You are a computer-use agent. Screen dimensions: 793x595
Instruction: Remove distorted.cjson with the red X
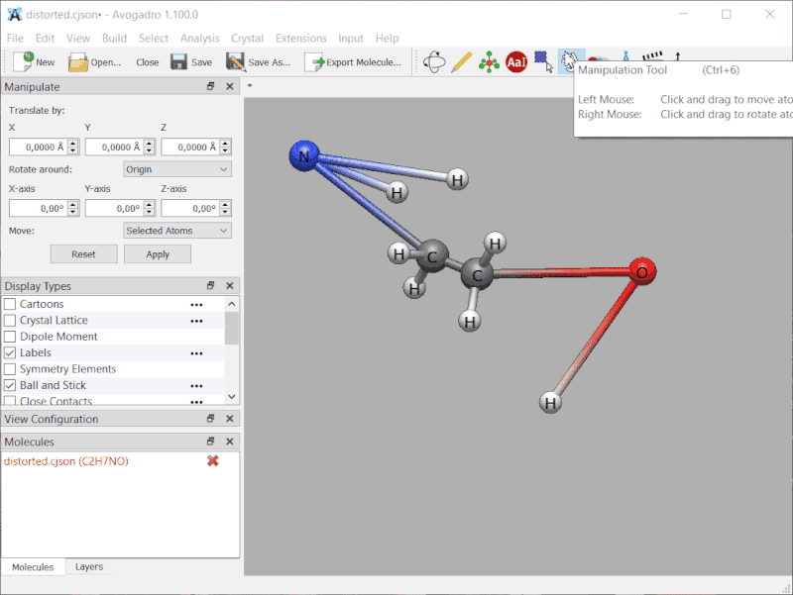click(x=213, y=460)
